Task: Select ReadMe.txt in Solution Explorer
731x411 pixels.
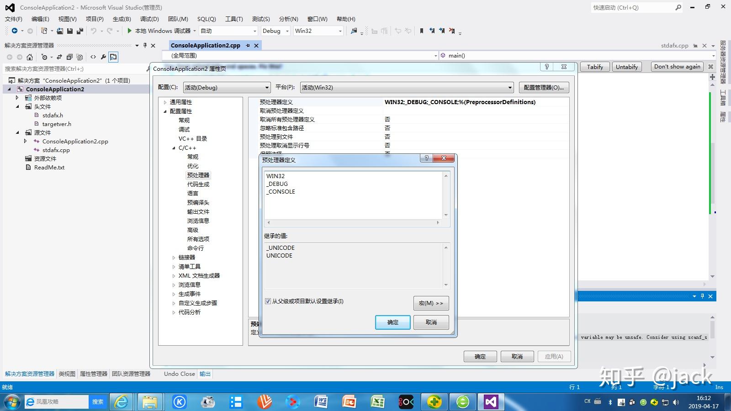Action: click(49, 168)
